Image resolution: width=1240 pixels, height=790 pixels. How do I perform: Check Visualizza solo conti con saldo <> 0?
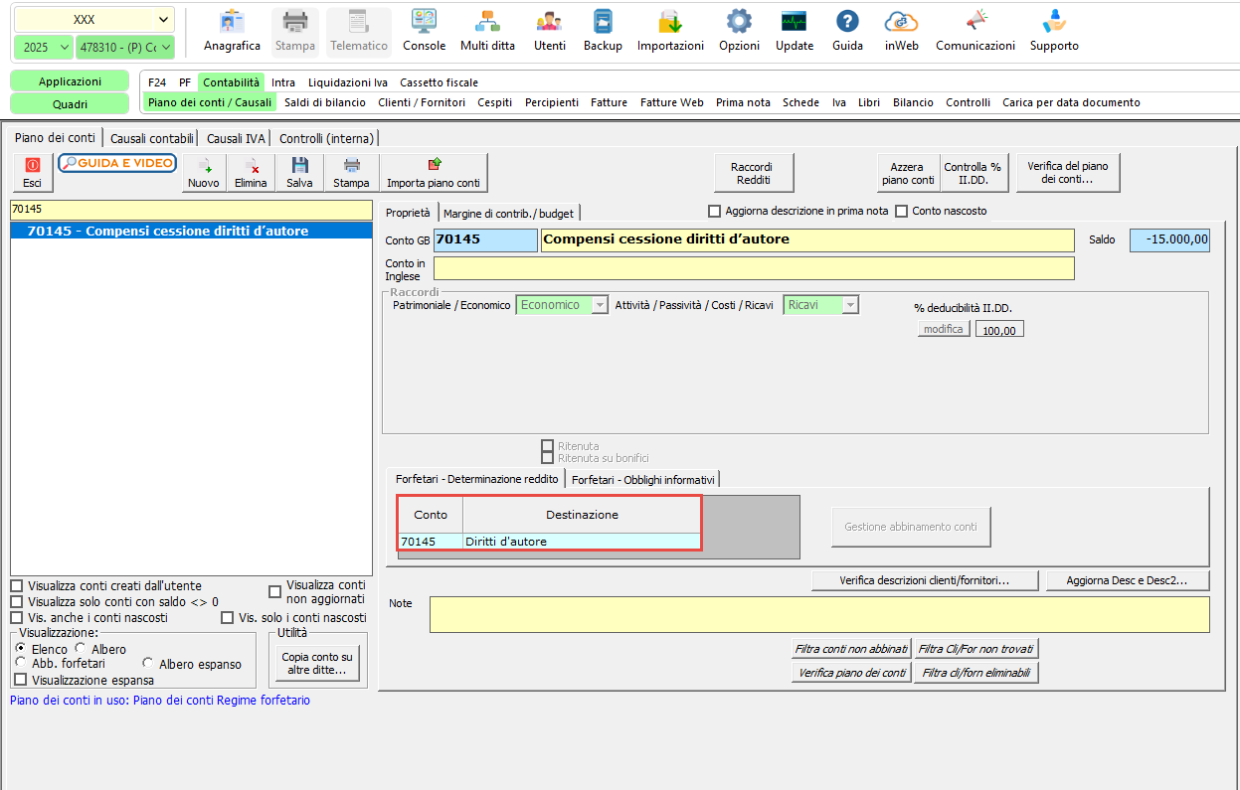(x=17, y=602)
